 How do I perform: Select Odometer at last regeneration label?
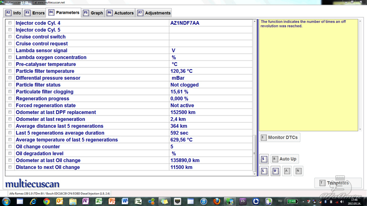point(50,119)
